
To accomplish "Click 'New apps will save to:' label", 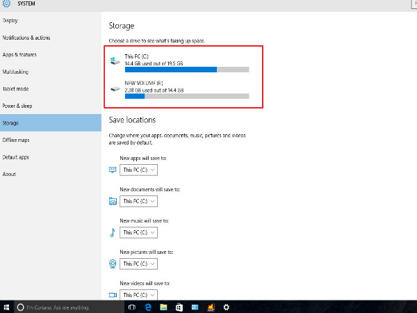I will (143, 158).
